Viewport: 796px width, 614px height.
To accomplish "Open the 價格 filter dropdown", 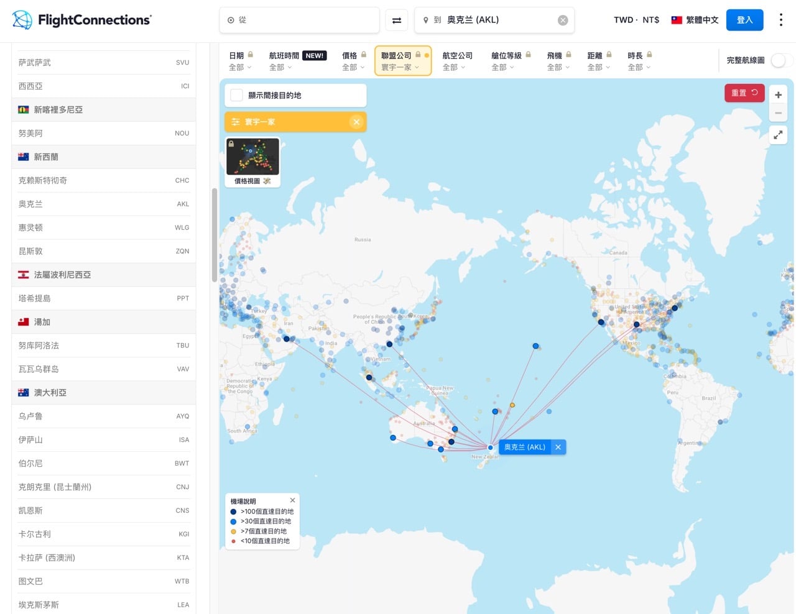I will (354, 61).
